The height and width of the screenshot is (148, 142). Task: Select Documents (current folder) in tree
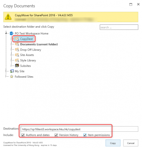(x=39, y=44)
